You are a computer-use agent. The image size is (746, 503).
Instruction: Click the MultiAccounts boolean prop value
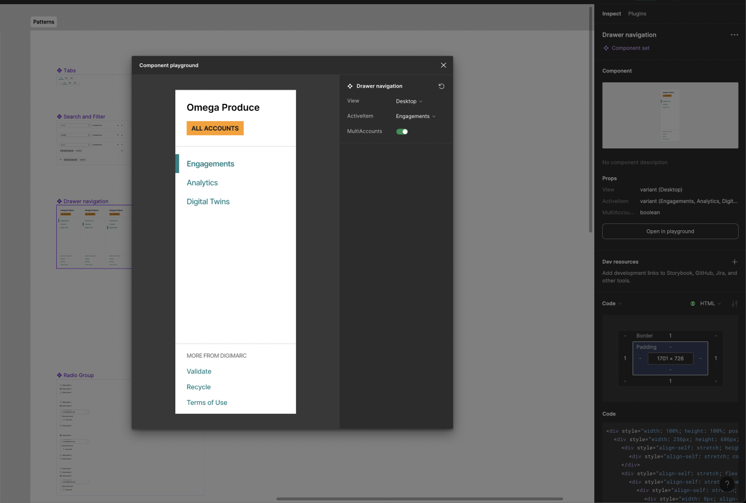coord(650,213)
